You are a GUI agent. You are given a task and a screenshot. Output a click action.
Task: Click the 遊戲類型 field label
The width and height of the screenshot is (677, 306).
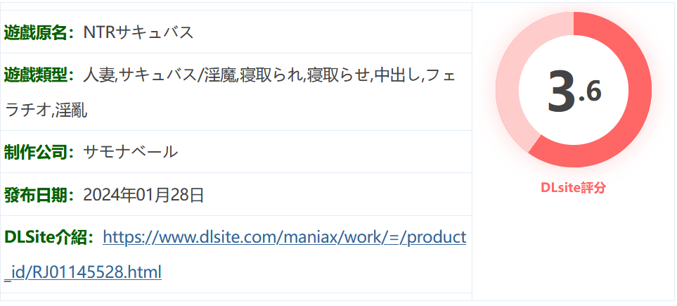(x=35, y=76)
